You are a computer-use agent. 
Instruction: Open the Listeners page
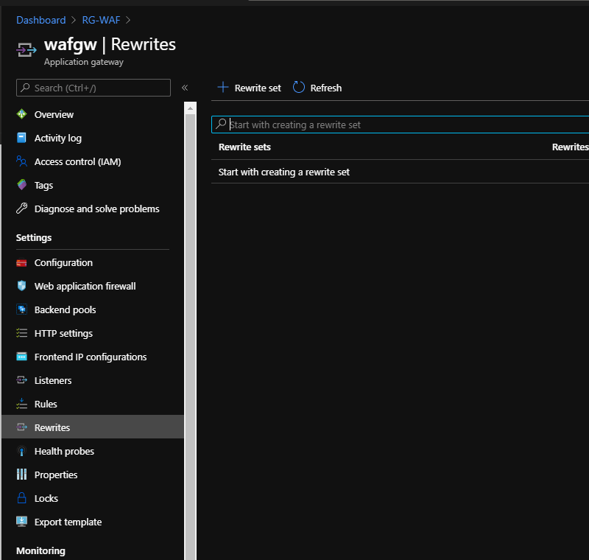click(x=53, y=380)
